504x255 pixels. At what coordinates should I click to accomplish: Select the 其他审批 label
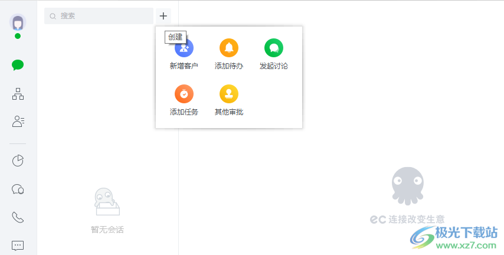(x=229, y=112)
